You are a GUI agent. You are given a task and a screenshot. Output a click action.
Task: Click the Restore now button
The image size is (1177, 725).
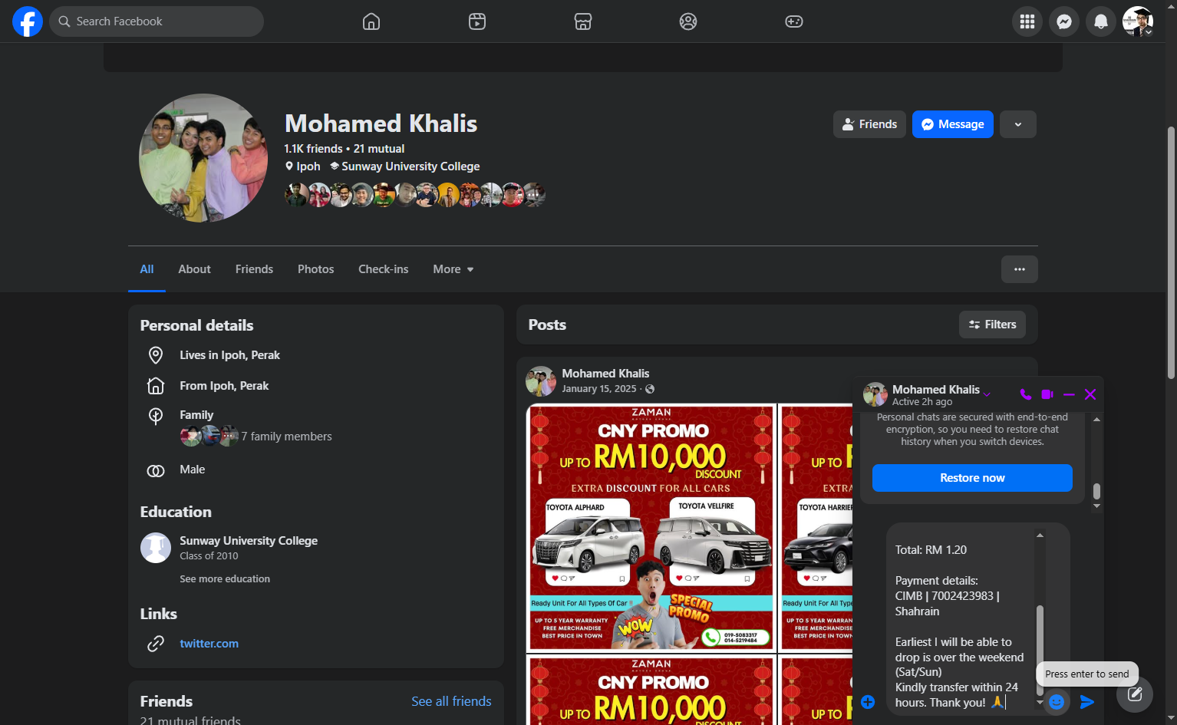coord(972,478)
